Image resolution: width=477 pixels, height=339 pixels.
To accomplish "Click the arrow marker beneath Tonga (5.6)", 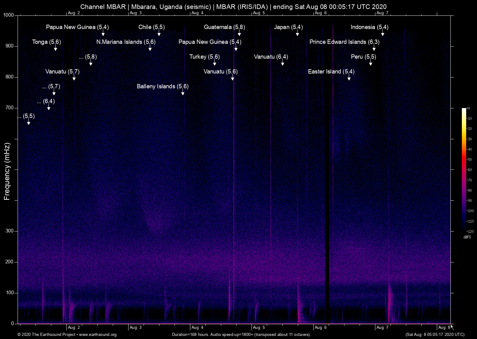I will click(56, 48).
